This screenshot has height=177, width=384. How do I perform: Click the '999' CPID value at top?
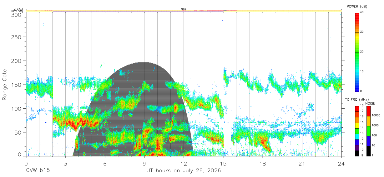tap(184, 9)
